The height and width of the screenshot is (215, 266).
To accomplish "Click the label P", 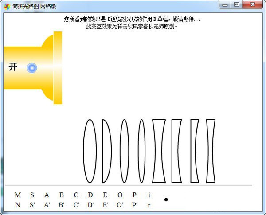I will tap(134, 195).
